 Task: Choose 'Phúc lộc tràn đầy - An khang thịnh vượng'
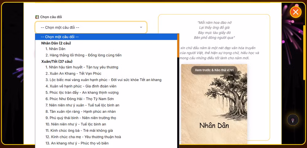pos(82,93)
